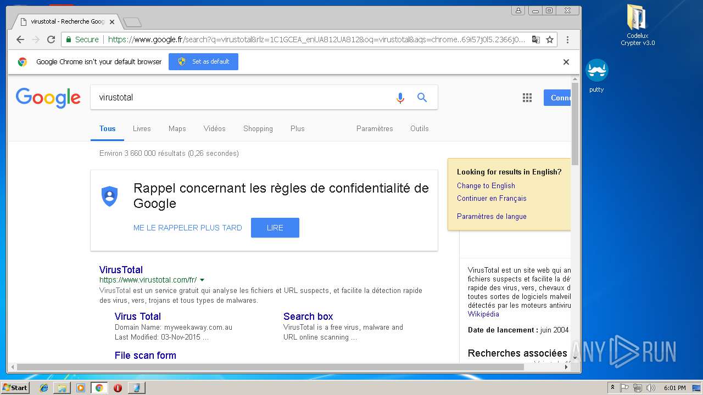Open the volume control in system tray
This screenshot has width=703, height=395.
[651, 388]
